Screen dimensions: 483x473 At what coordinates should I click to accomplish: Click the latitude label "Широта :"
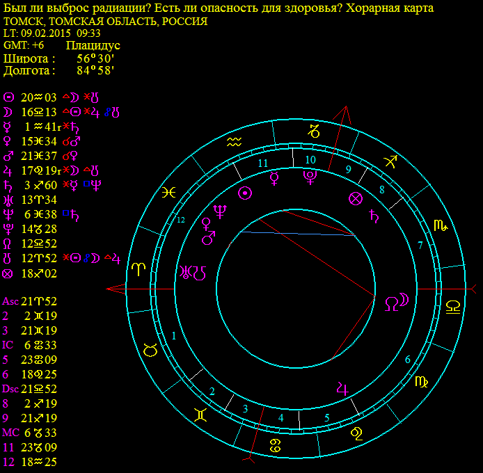(29, 58)
